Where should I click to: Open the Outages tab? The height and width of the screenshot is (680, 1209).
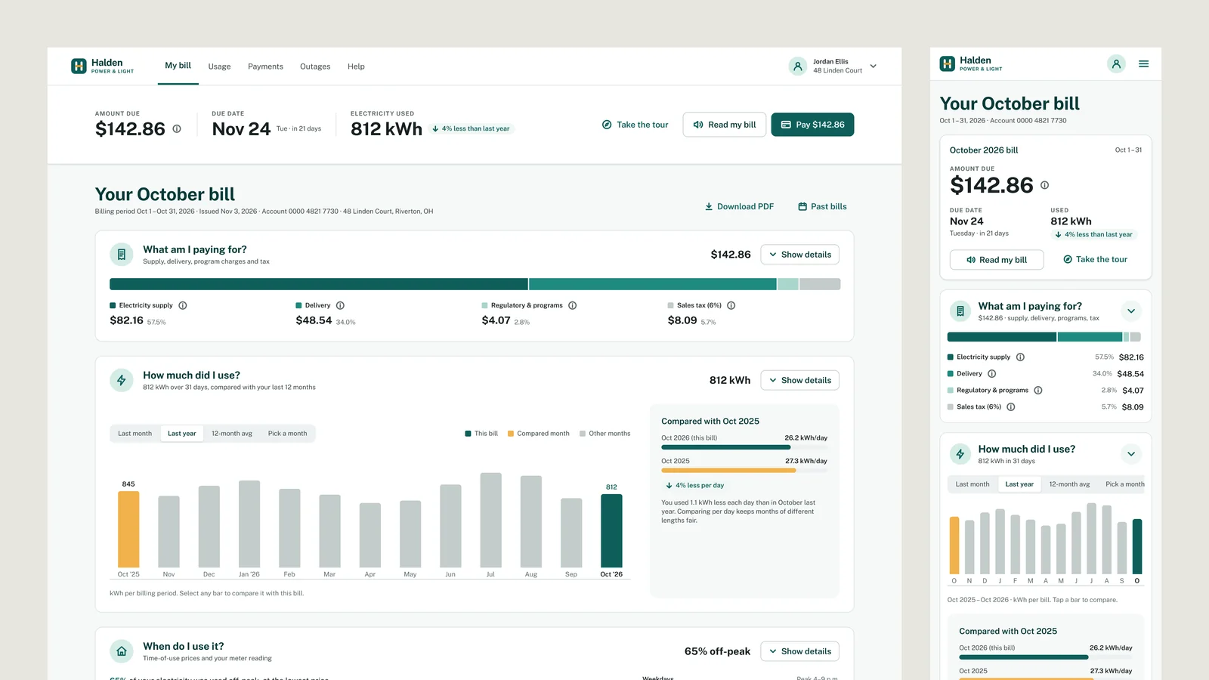click(315, 66)
